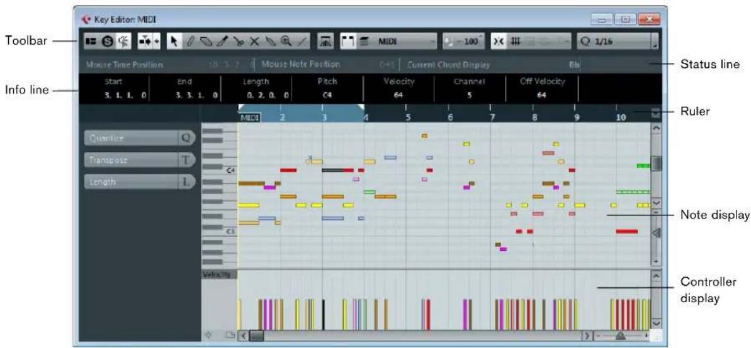Select the Trim tool
This screenshot has height=348, width=751.
(x=222, y=41)
